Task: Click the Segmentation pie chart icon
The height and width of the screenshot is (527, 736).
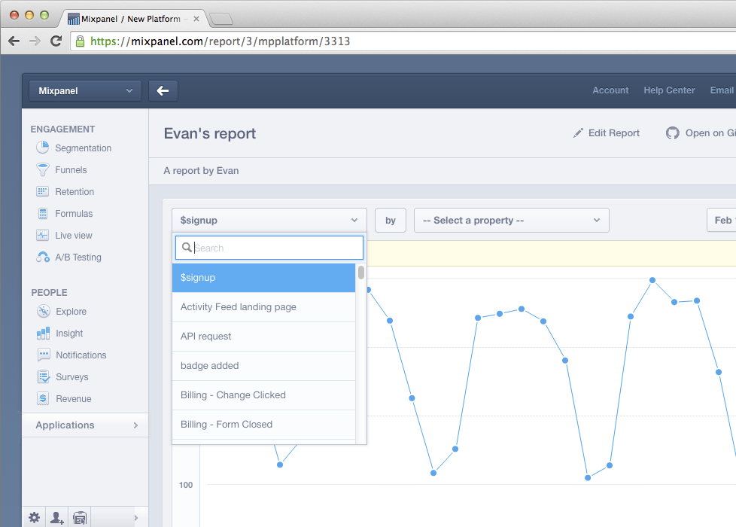Action: coord(42,148)
